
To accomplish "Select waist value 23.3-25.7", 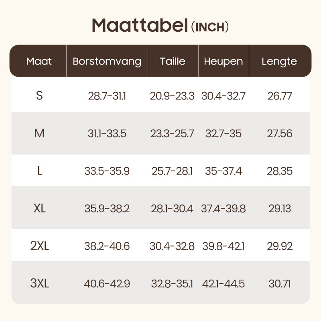I will click(x=172, y=133).
